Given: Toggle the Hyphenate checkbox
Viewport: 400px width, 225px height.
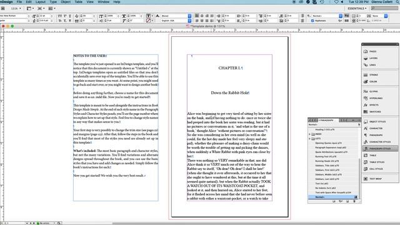Looking at the screenshot, I should click(312, 21).
